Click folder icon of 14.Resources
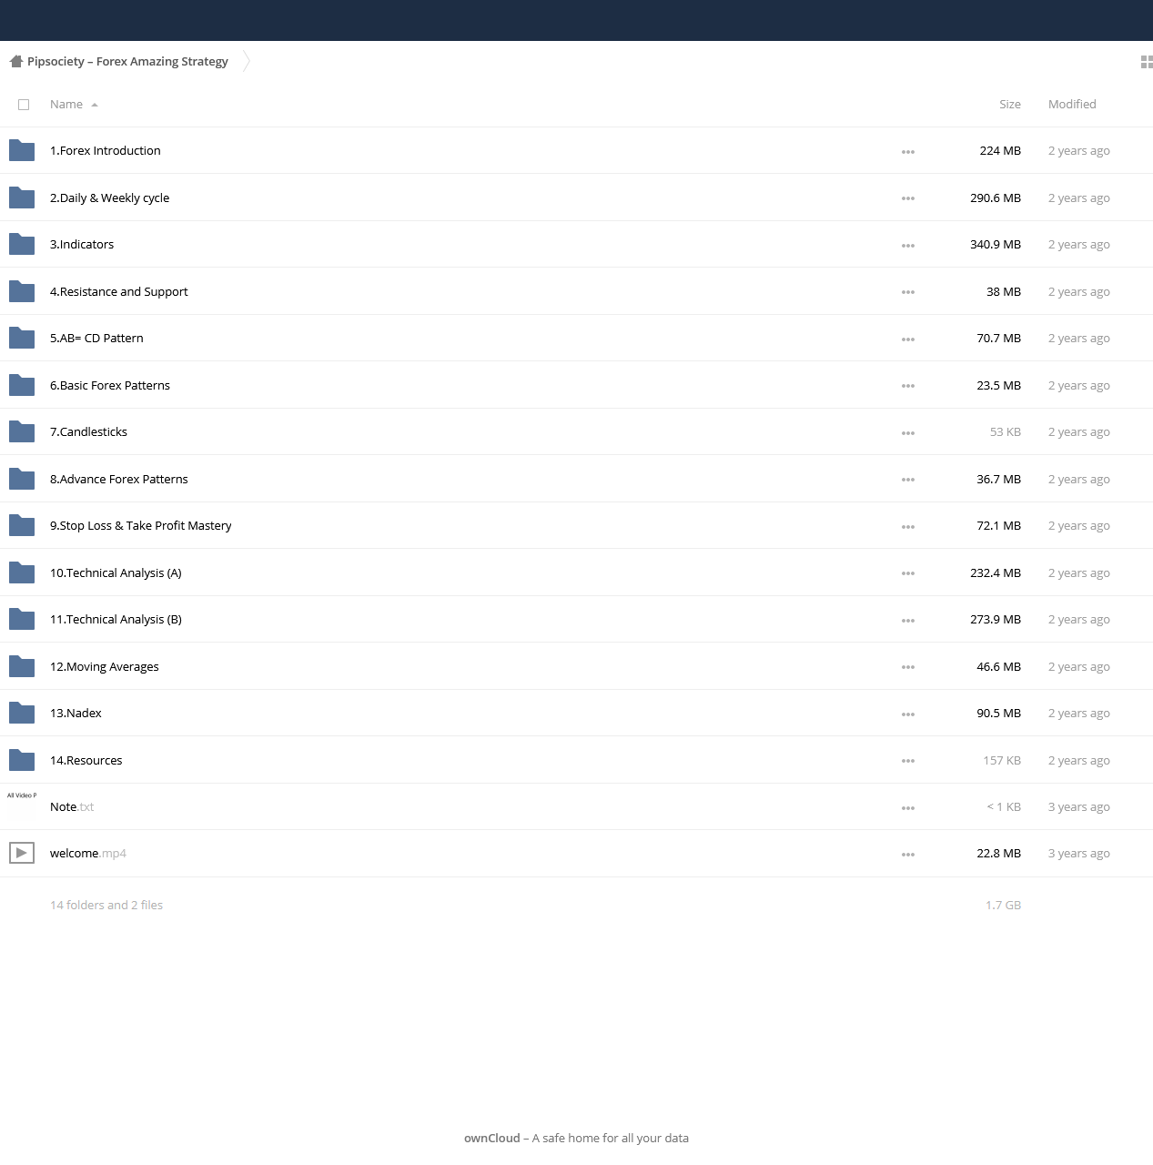The image size is (1153, 1165). 22,760
